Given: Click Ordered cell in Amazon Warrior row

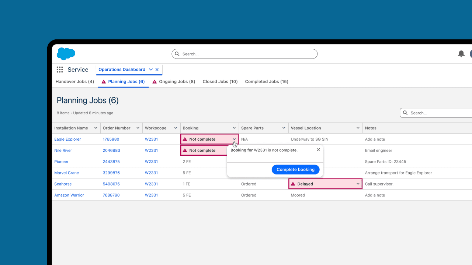Looking at the screenshot, I should click(x=249, y=195).
